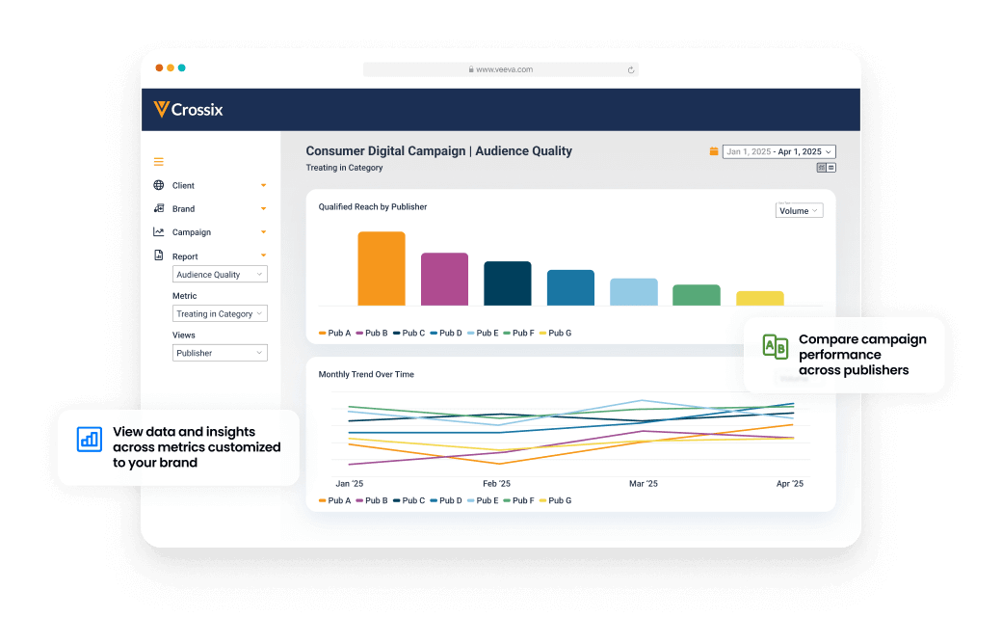1002x617 pixels.
Task: Click the orange calendar icon
Action: (x=714, y=151)
